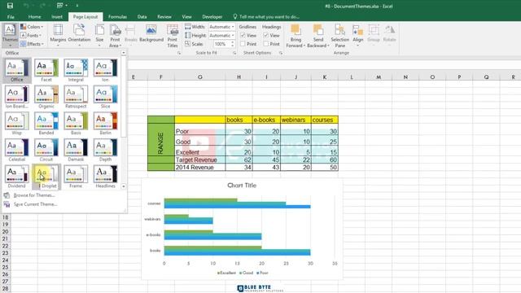Click the 2014 Revenue cell
The height and width of the screenshot is (293, 521).
pyautogui.click(x=199, y=167)
